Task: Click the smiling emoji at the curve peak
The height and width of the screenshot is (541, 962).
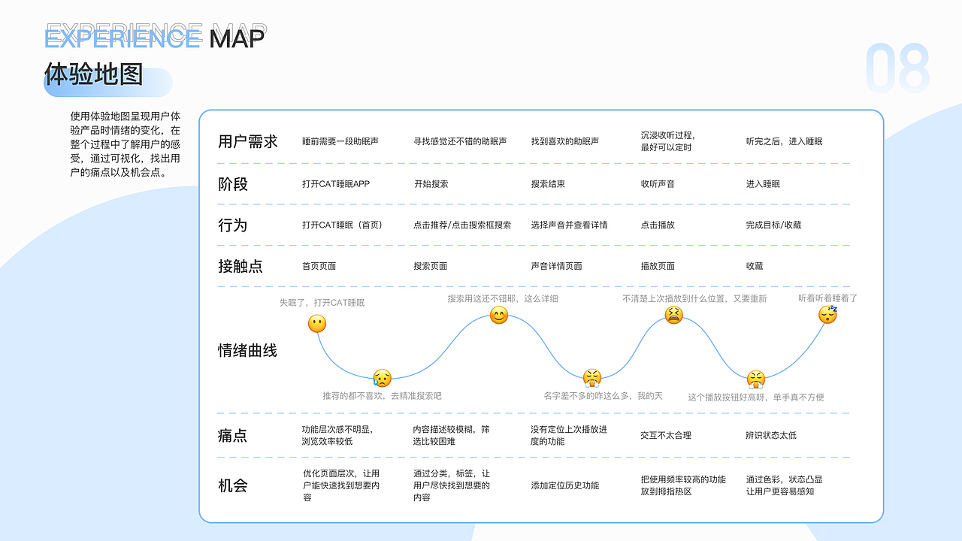Action: click(x=499, y=316)
